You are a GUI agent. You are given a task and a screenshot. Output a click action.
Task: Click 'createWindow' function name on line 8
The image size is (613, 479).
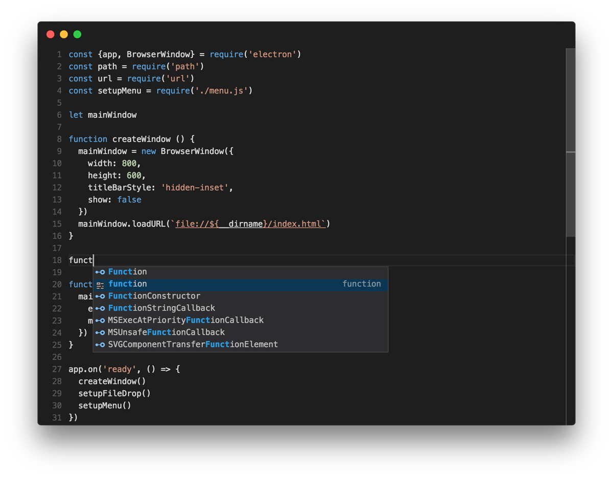(142, 139)
